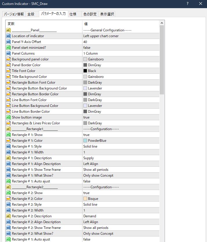Screen dimensions: 207x242
Task: Click the string icon for Rectangle # 1: Description
Action: (x=8, y=158)
